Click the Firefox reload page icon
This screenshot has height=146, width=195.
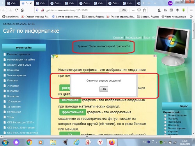(x=16, y=10)
